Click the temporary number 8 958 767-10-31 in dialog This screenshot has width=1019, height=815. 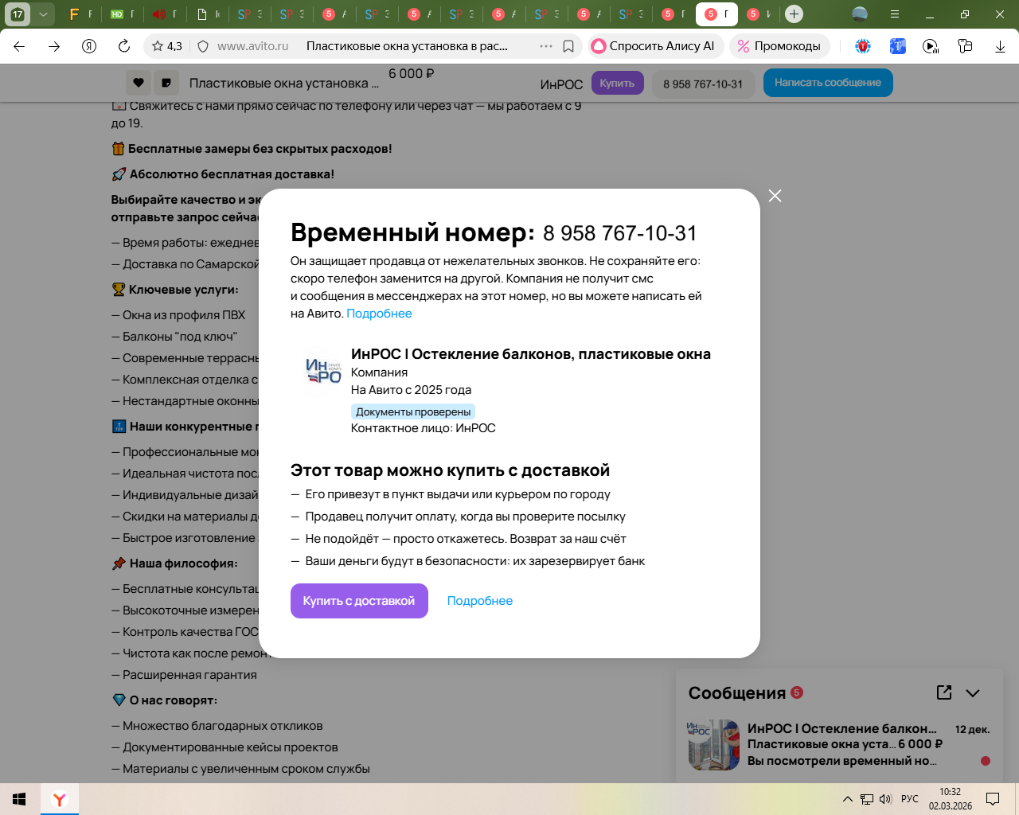(x=620, y=233)
